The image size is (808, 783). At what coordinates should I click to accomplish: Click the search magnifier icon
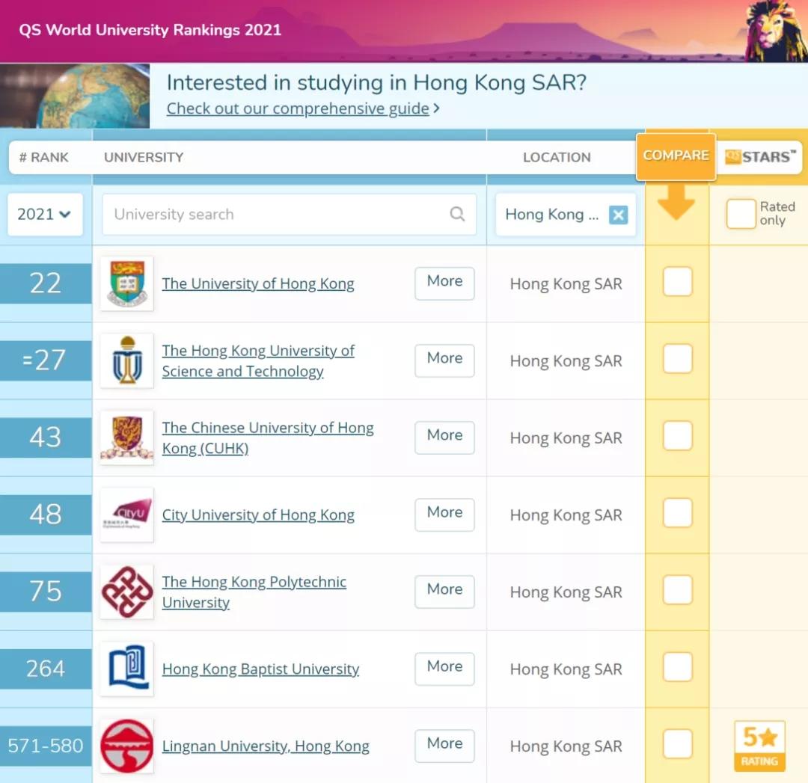point(457,215)
